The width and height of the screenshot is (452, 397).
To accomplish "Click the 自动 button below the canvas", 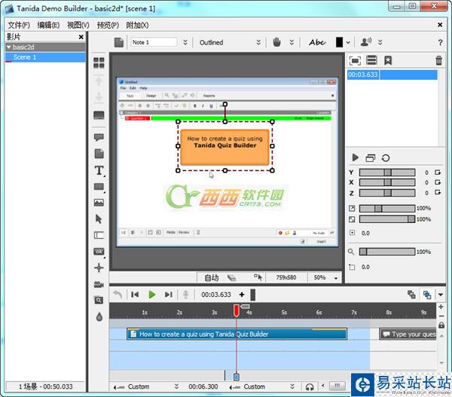I will click(211, 278).
